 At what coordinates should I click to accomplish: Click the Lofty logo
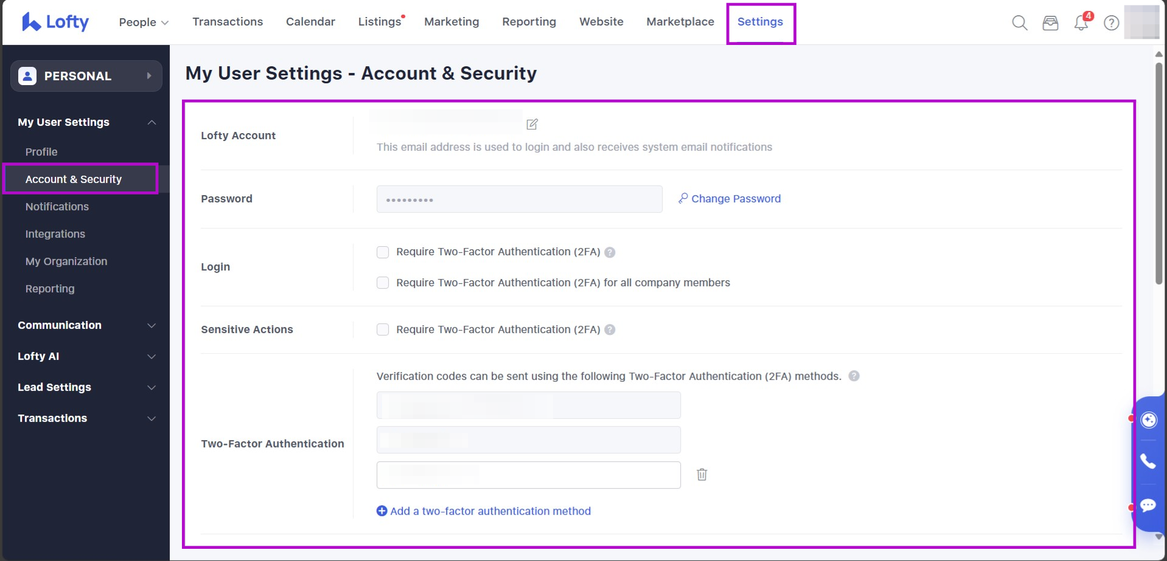click(x=55, y=22)
